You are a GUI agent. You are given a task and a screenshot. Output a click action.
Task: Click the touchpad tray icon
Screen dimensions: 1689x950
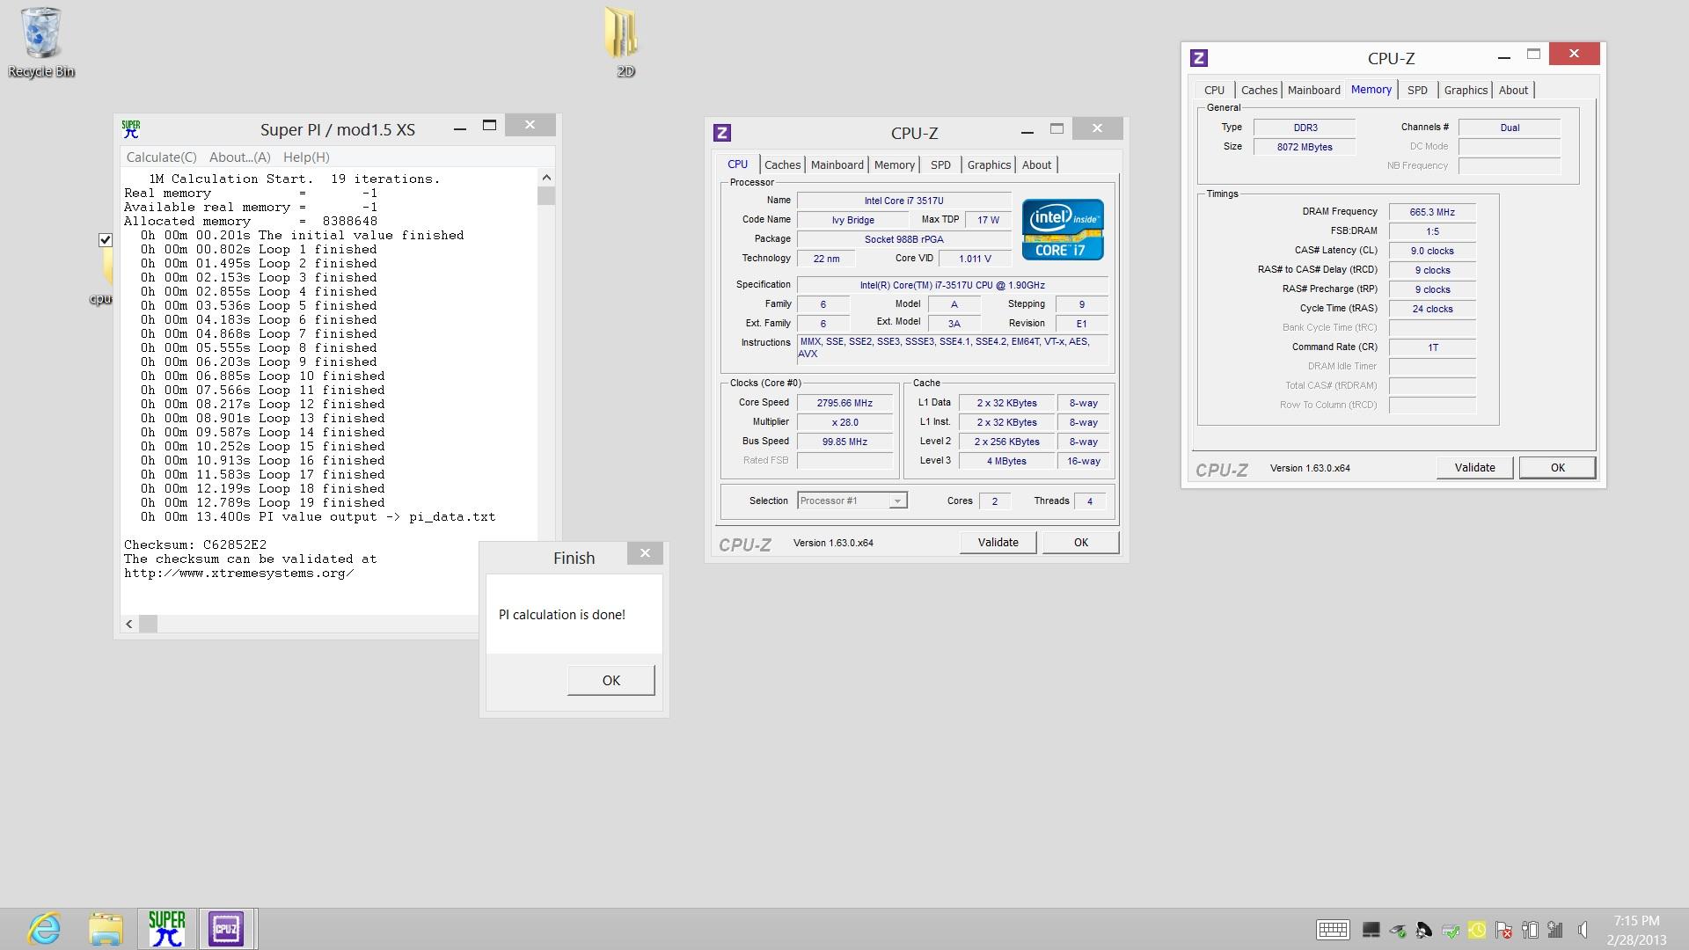coord(1371,930)
